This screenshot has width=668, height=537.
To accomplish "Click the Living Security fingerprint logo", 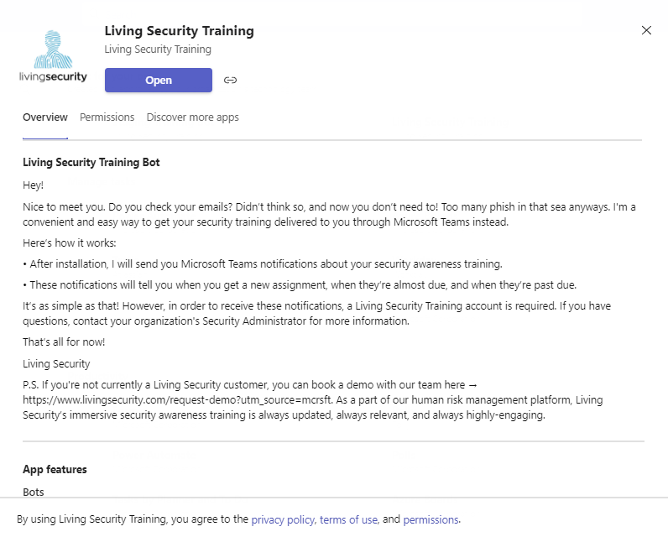I will click(53, 55).
